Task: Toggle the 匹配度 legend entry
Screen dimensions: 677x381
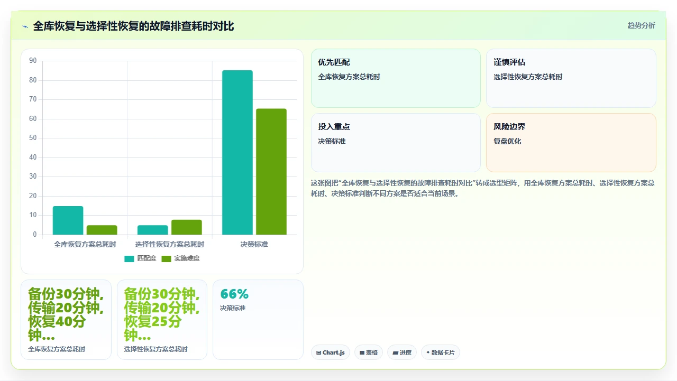Action: 140,258
